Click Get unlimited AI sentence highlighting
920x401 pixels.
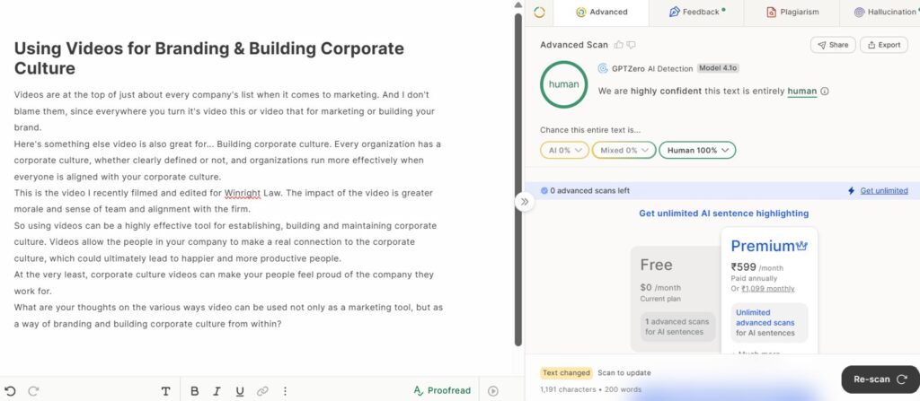[x=723, y=214]
